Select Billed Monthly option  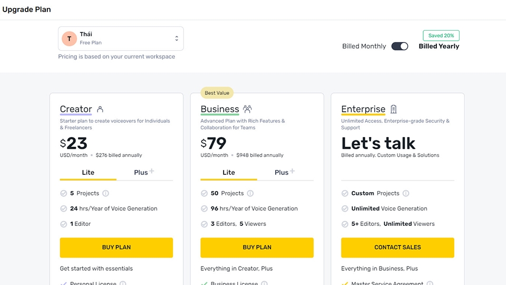[x=364, y=46]
